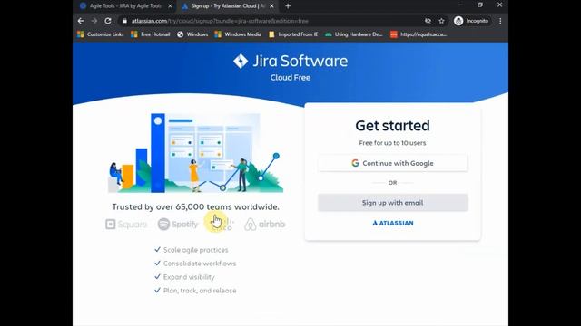This screenshot has height=326, width=581.
Task: Open the Windows Media bookmark
Action: coord(238,34)
